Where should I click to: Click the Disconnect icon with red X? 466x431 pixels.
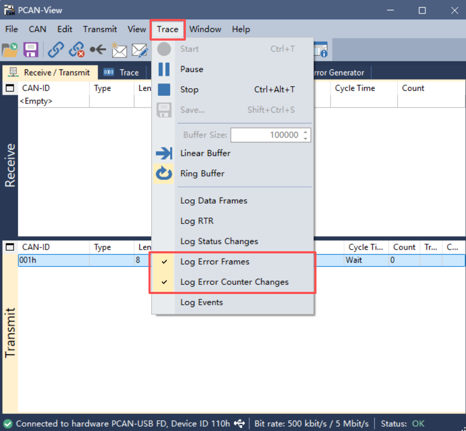(76, 50)
